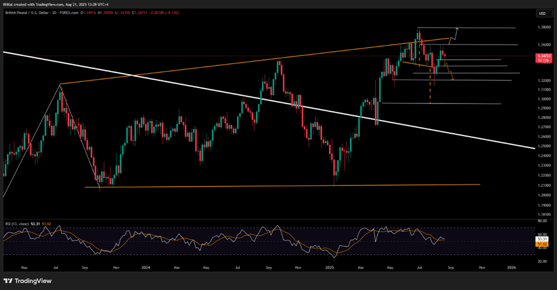Click the 2026 label on the time axis

(x=512, y=267)
